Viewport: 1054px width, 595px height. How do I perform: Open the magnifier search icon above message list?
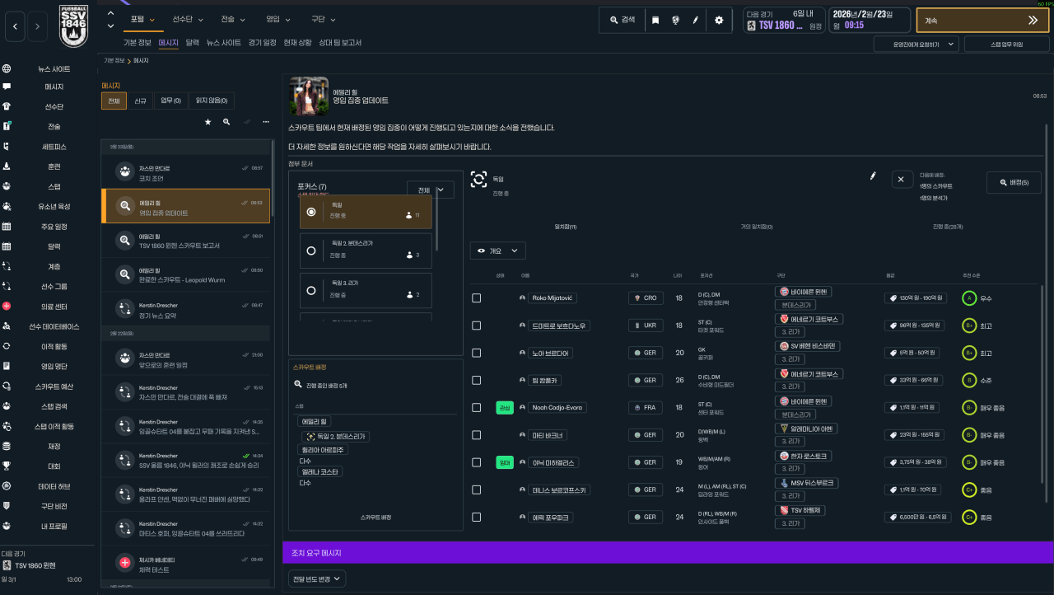[226, 121]
